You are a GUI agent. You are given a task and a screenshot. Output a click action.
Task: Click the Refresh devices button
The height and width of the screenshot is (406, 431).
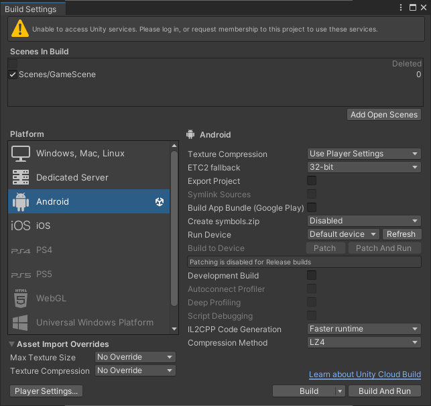point(401,234)
